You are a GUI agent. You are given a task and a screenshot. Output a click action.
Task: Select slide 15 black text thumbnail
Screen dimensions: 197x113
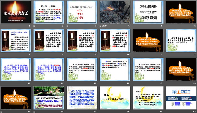pos(82,69)
